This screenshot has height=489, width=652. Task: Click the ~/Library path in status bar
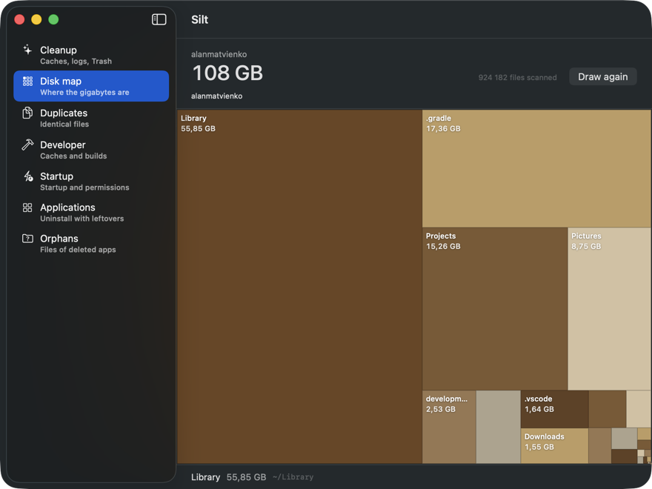(293, 477)
